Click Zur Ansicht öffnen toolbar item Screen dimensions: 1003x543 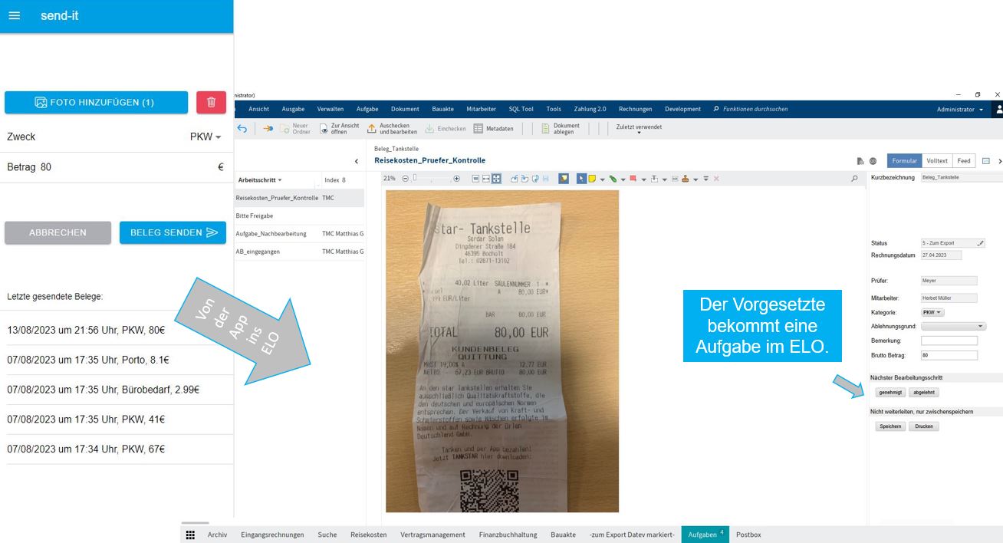click(339, 129)
